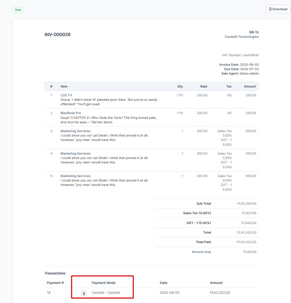Click the Qty column header
The width and height of the screenshot is (291, 303).
(x=180, y=86)
